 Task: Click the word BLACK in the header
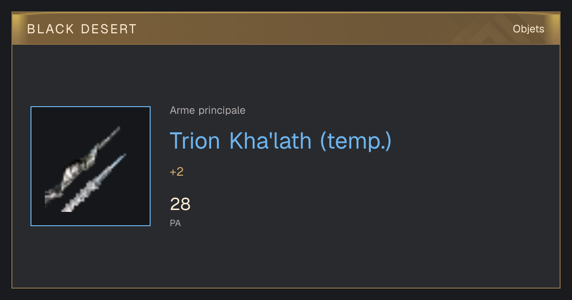point(51,29)
